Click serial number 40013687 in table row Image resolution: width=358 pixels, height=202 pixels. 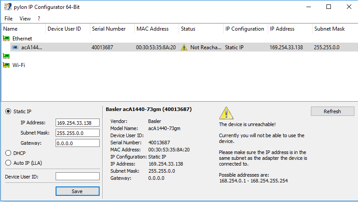pos(102,48)
